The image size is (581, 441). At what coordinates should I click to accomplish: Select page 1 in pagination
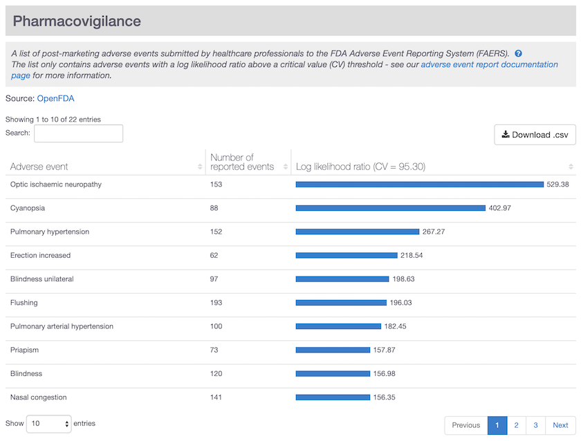(x=497, y=425)
